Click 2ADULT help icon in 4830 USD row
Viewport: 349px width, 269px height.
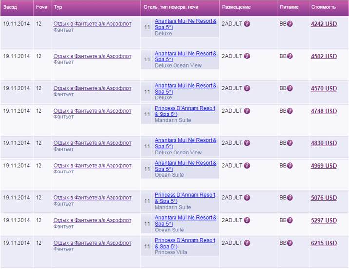(x=247, y=143)
